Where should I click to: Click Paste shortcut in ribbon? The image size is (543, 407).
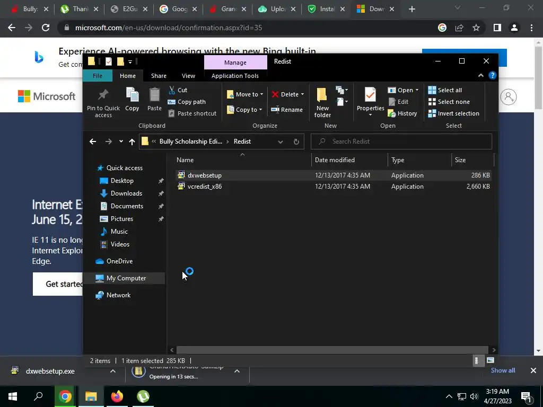tap(192, 113)
